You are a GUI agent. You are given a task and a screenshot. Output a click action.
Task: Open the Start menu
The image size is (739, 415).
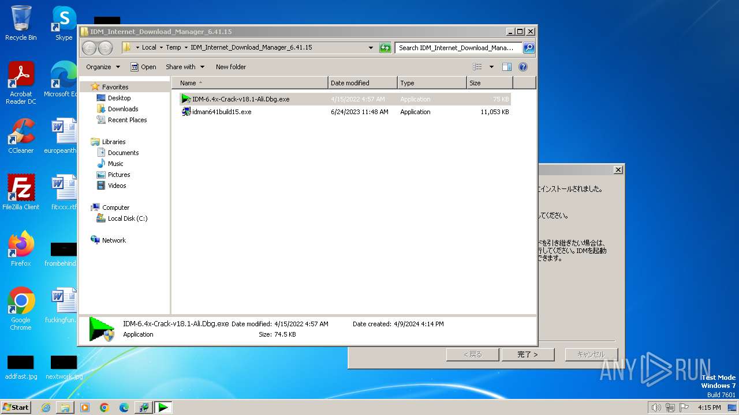tap(16, 408)
